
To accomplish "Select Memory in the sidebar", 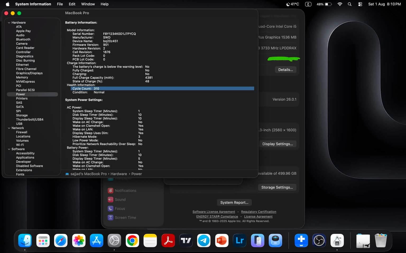I will 22,77.
